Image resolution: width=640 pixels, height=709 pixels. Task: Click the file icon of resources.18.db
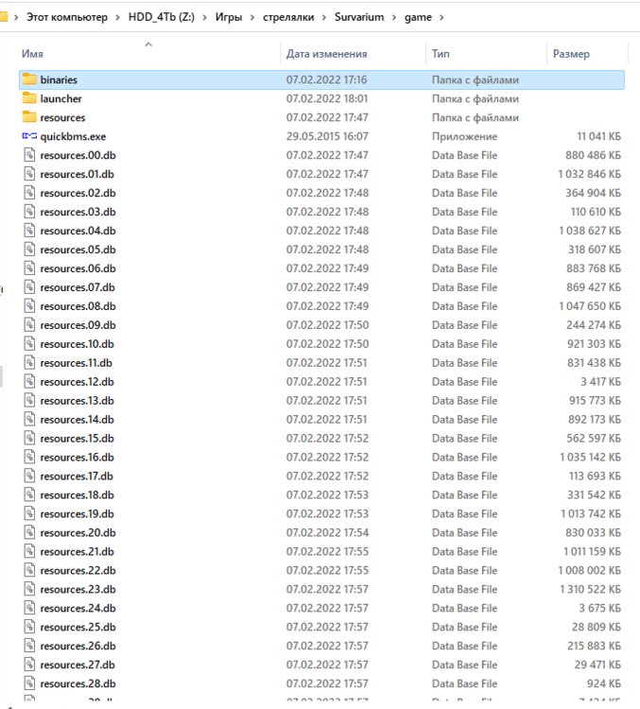(29, 494)
